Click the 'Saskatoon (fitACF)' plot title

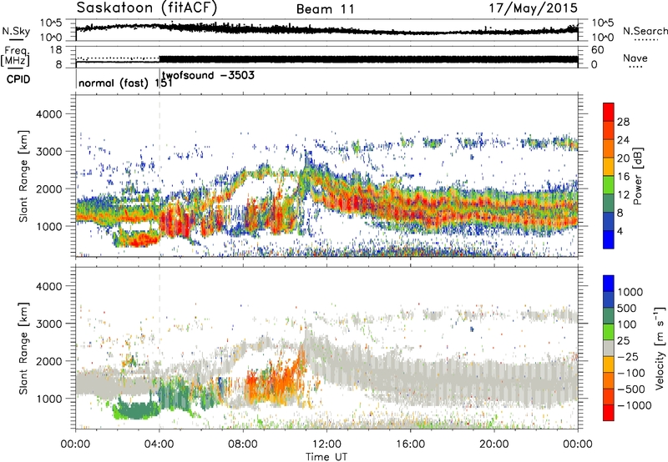click(x=147, y=8)
